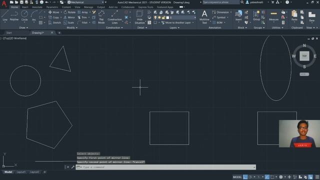Click the Hide Situation tool

[x=139, y=17]
